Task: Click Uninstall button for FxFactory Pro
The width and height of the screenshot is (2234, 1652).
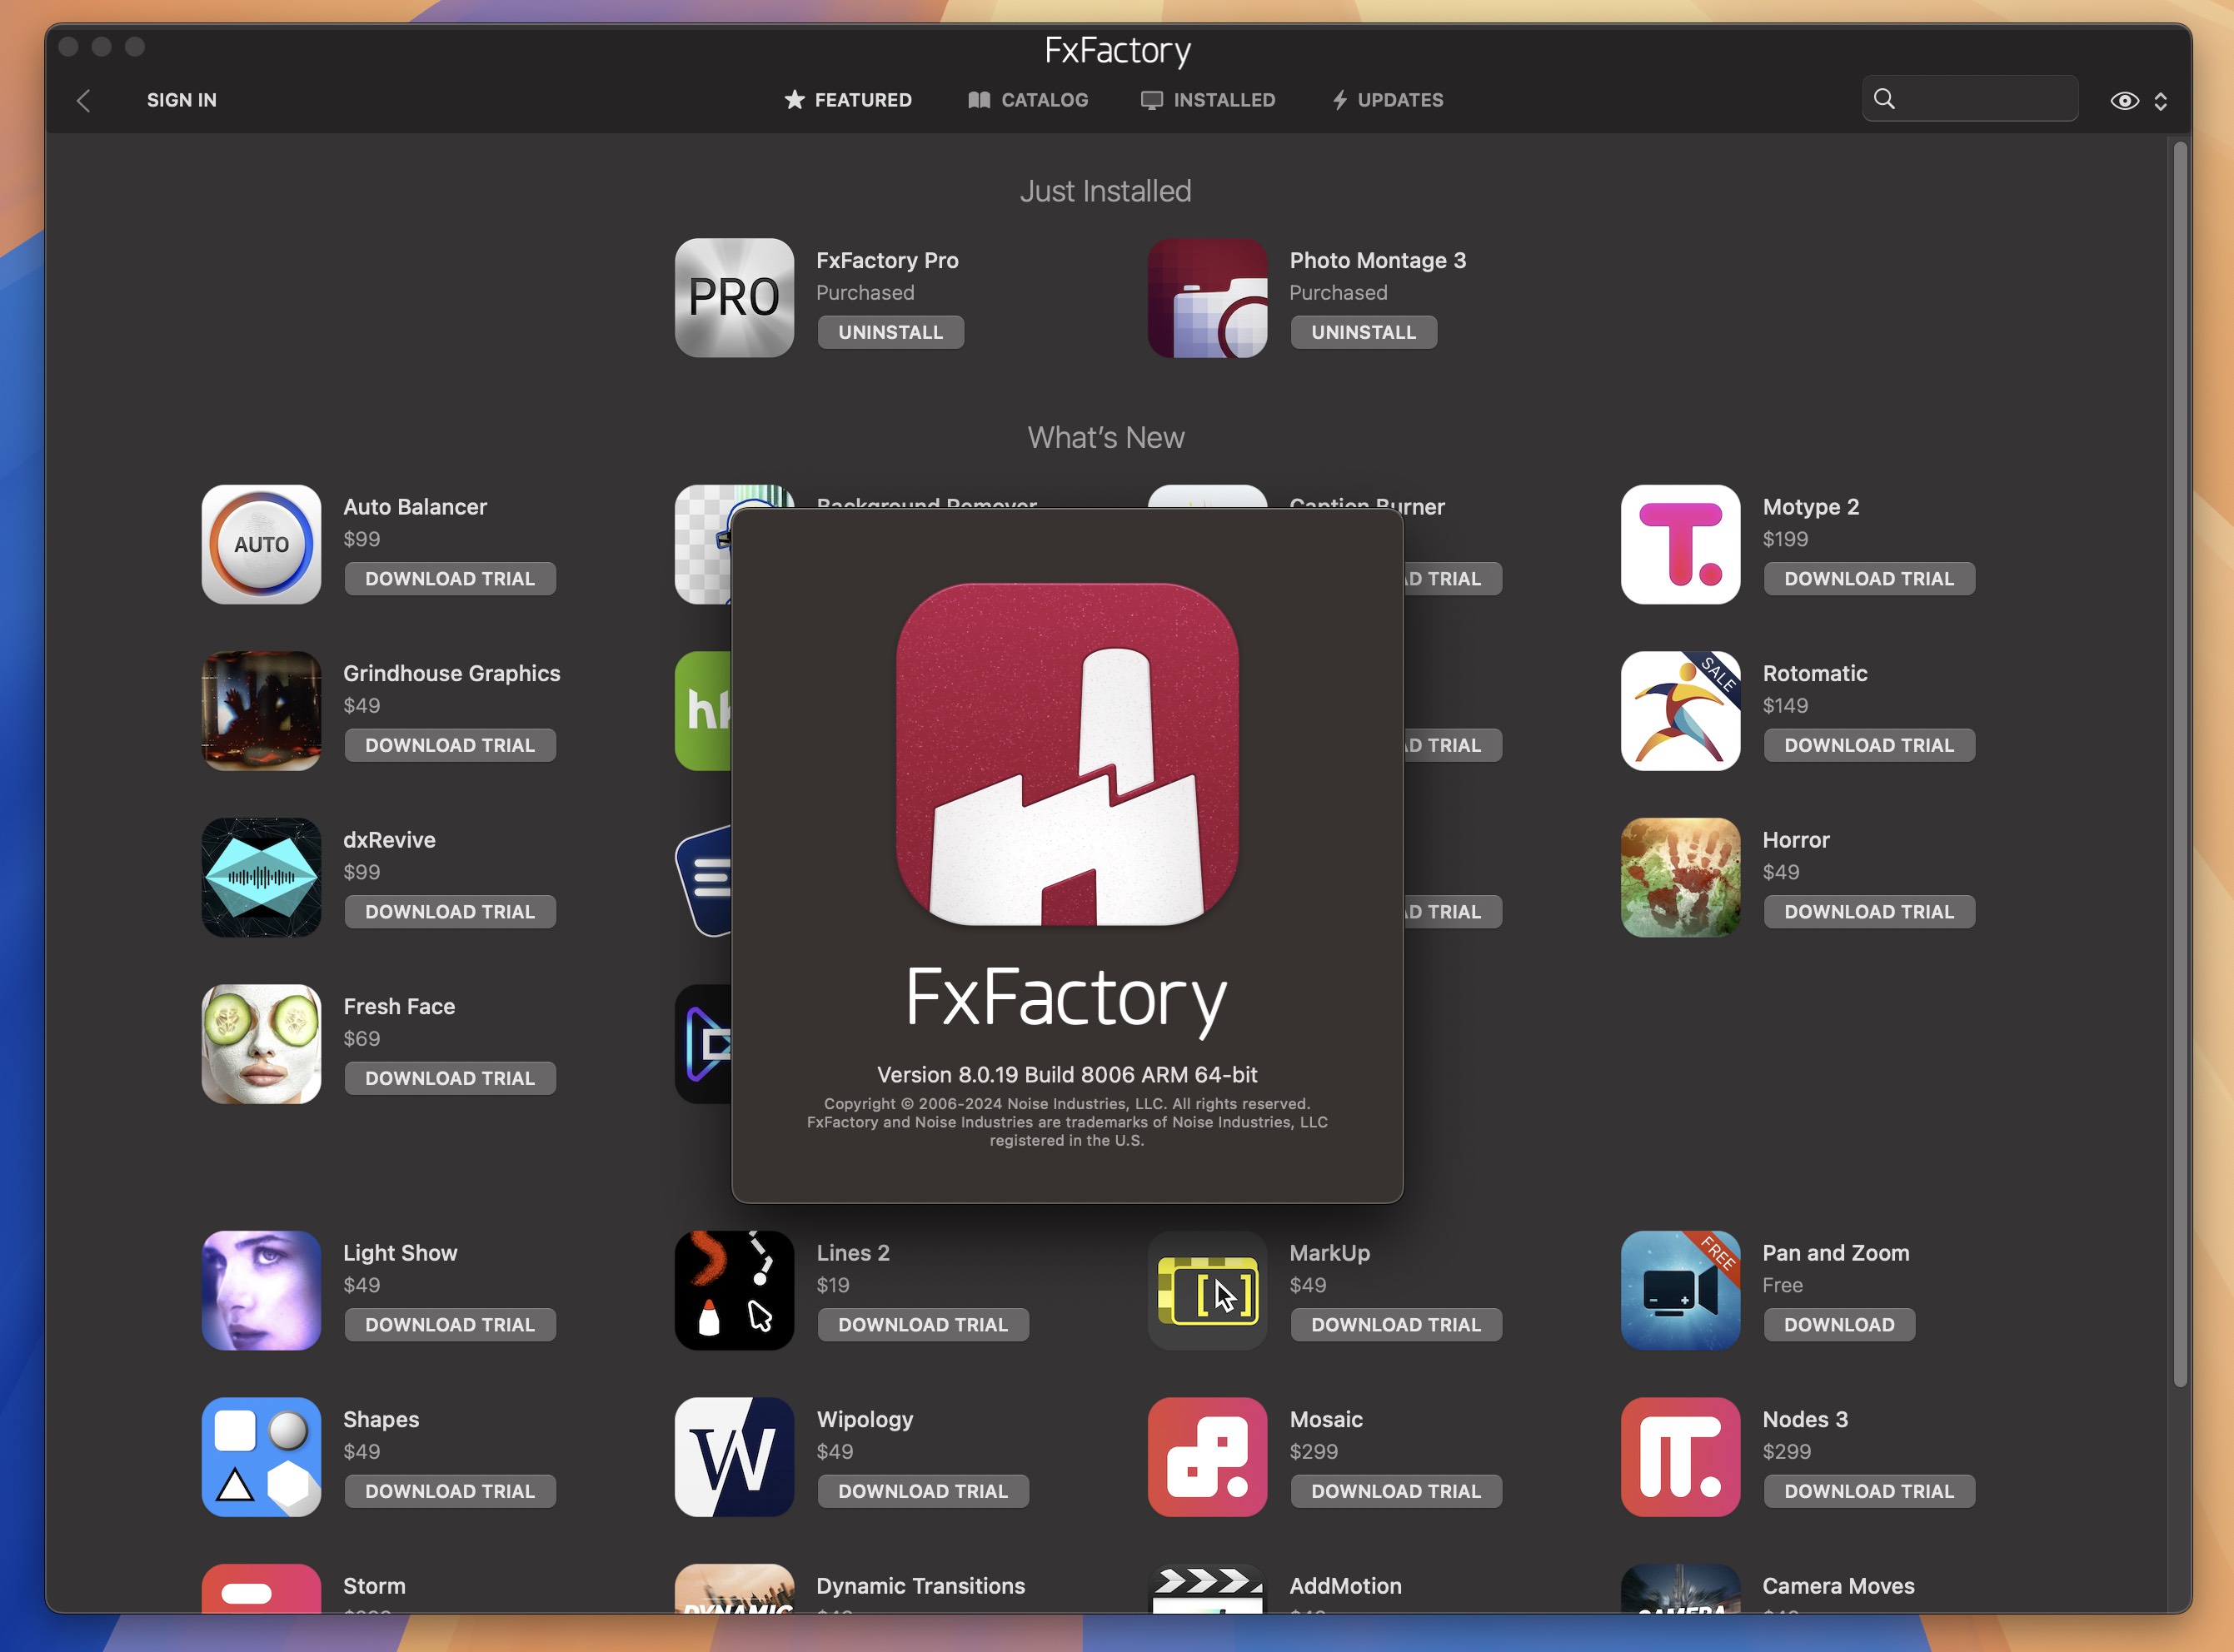Action: point(885,330)
